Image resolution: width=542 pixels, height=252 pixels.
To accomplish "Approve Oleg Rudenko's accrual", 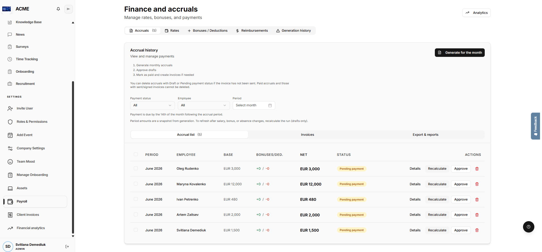I will coord(461,169).
